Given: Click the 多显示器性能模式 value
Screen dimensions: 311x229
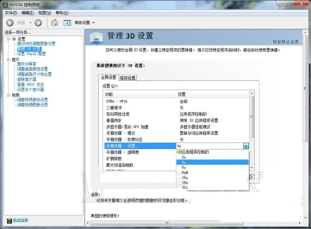Looking at the screenshot, I should coord(195,127).
